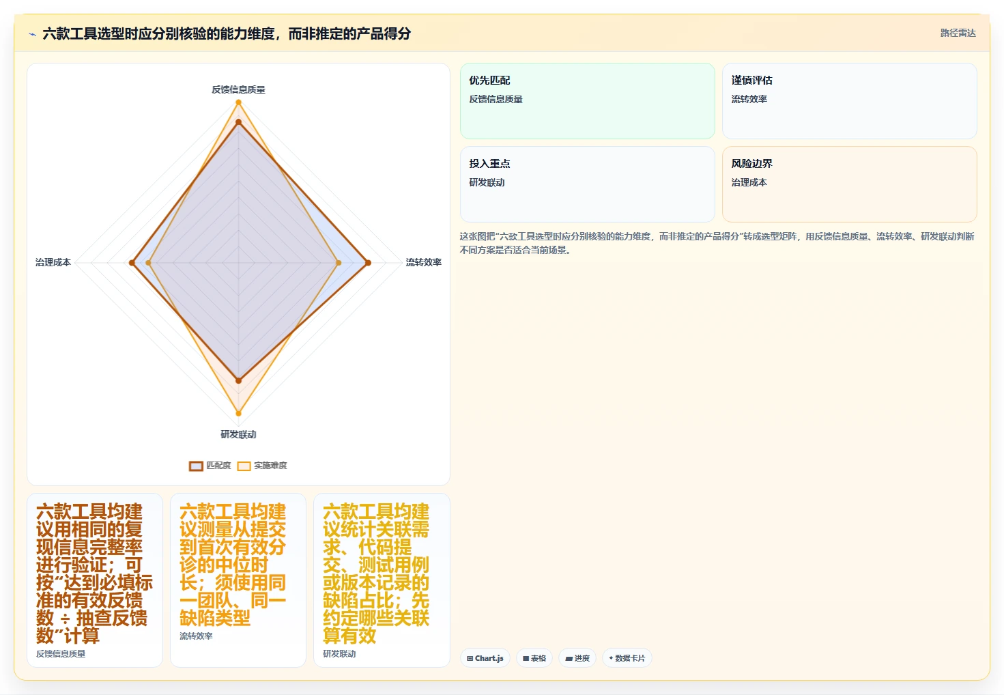Select the 进度 tag
The width and height of the screenshot is (1004, 695).
pos(577,658)
